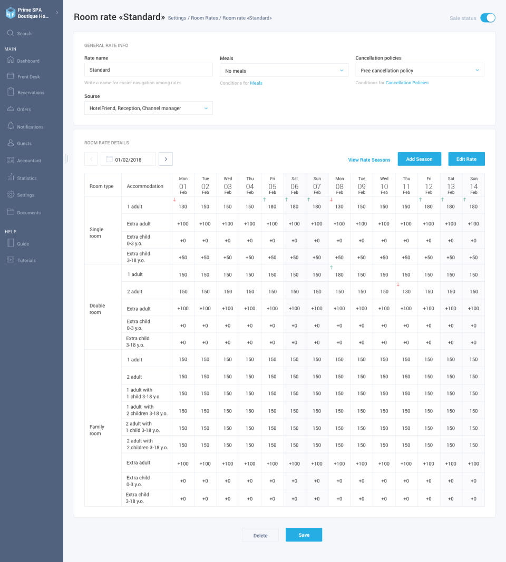Image resolution: width=506 pixels, height=562 pixels.
Task: Open the View Rate Seasons link
Action: click(x=369, y=160)
